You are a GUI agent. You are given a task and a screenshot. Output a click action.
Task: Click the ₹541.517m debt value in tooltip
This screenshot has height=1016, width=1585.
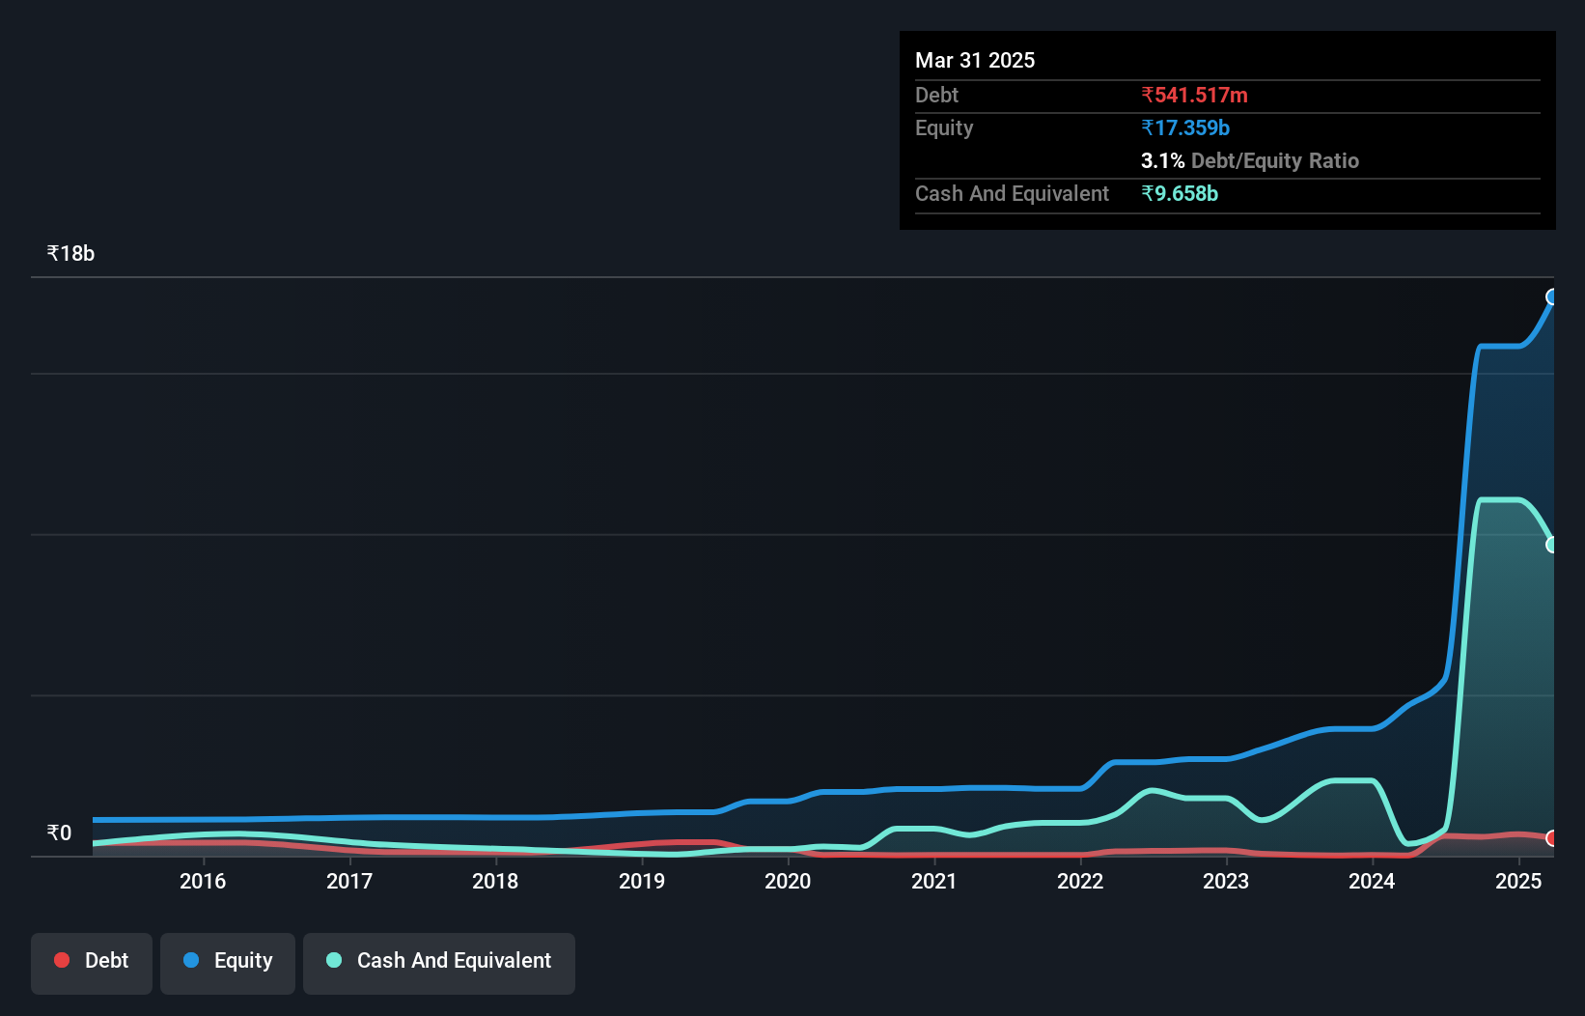click(1194, 95)
